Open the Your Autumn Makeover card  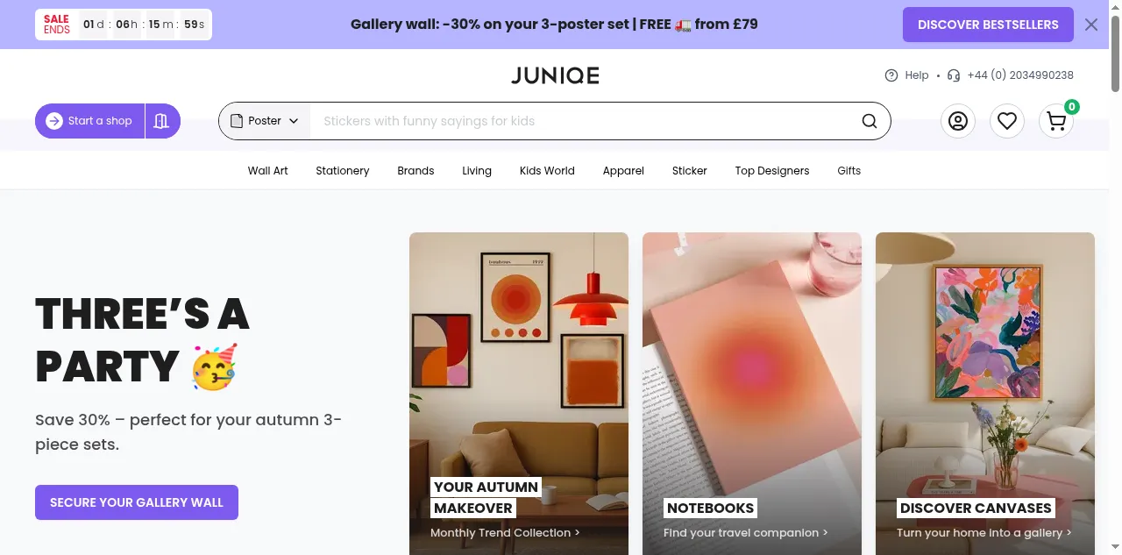tap(519, 394)
